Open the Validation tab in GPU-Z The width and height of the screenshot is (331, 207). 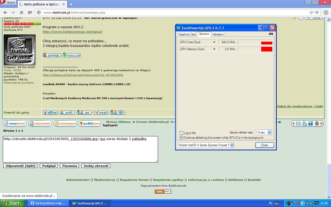pos(218,34)
